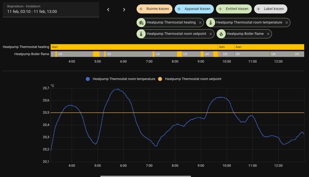
Task: Click plus icon on Ruimte kiezen
Action: click(141, 9)
